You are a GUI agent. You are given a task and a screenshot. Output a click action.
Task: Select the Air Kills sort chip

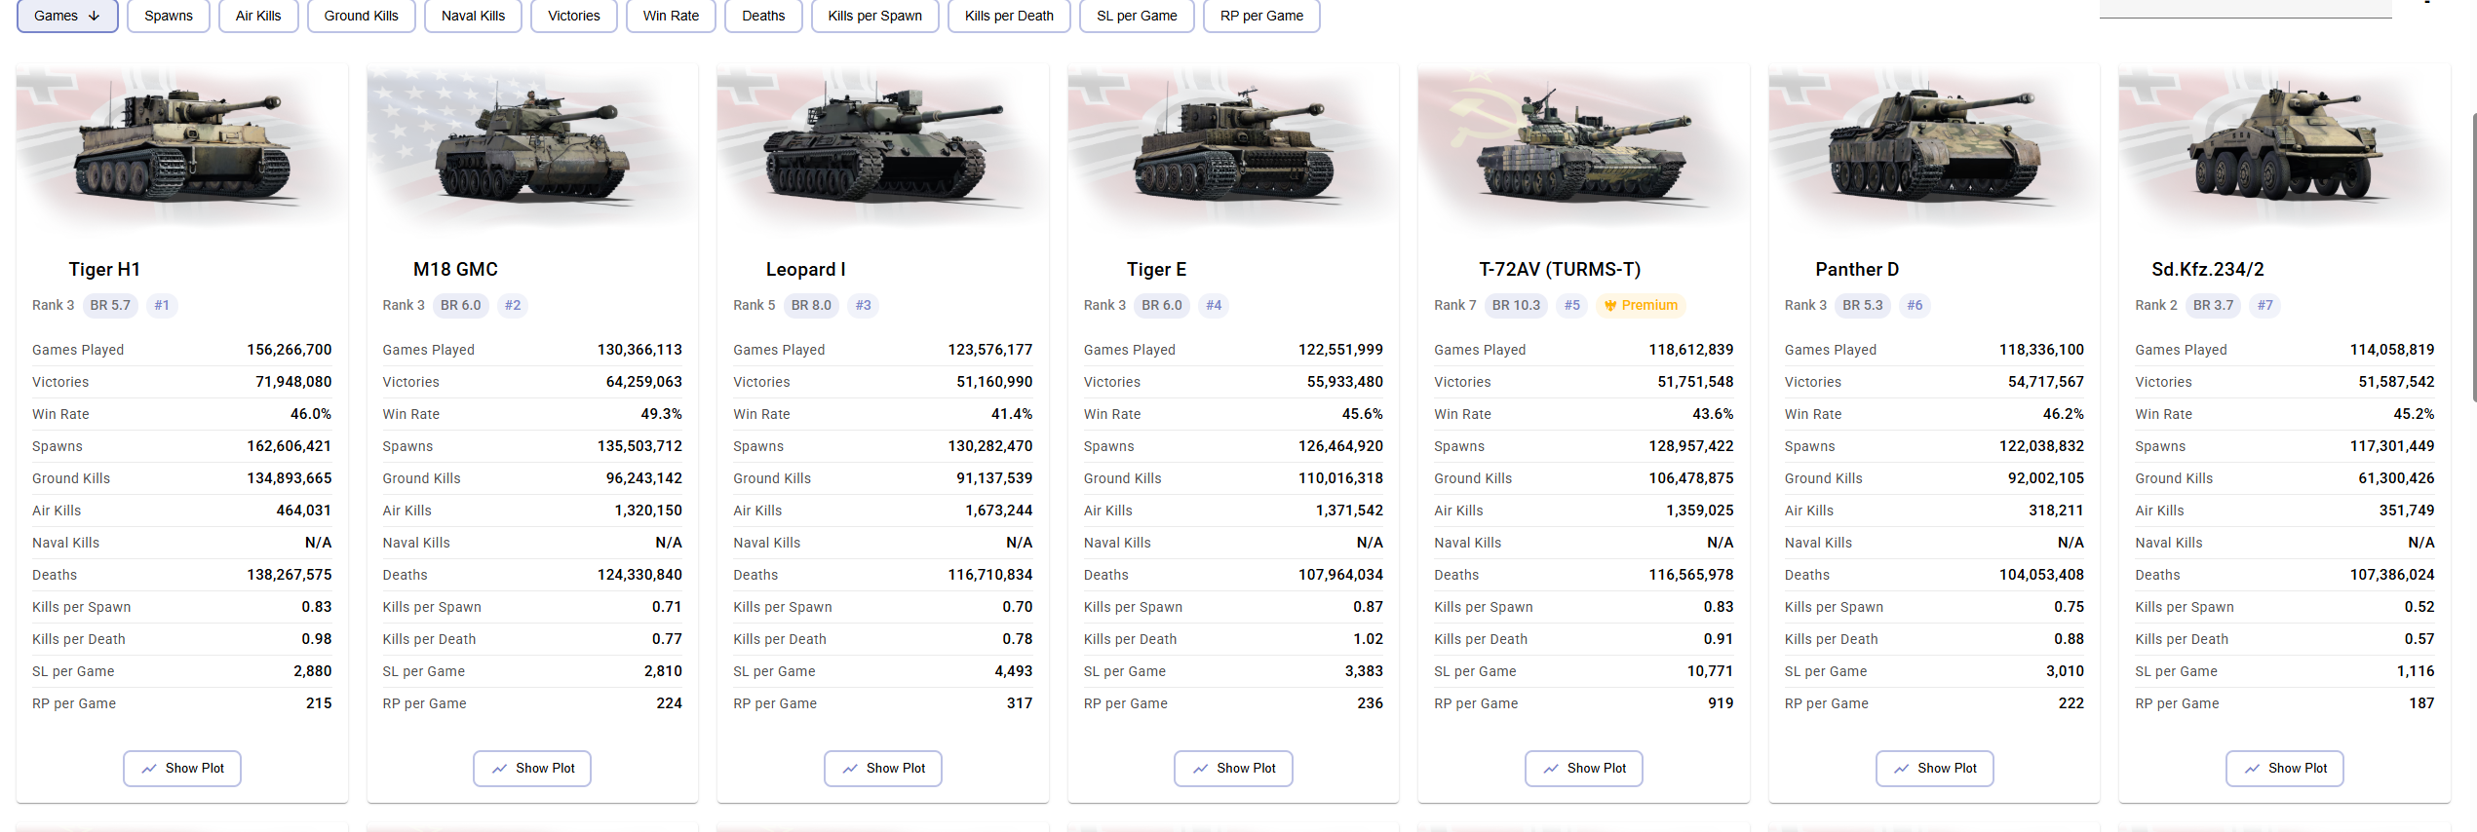[258, 16]
